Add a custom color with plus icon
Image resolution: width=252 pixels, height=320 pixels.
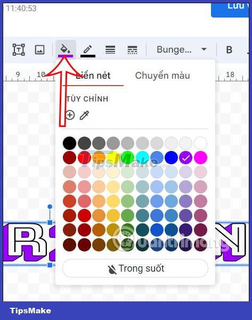[x=70, y=115]
